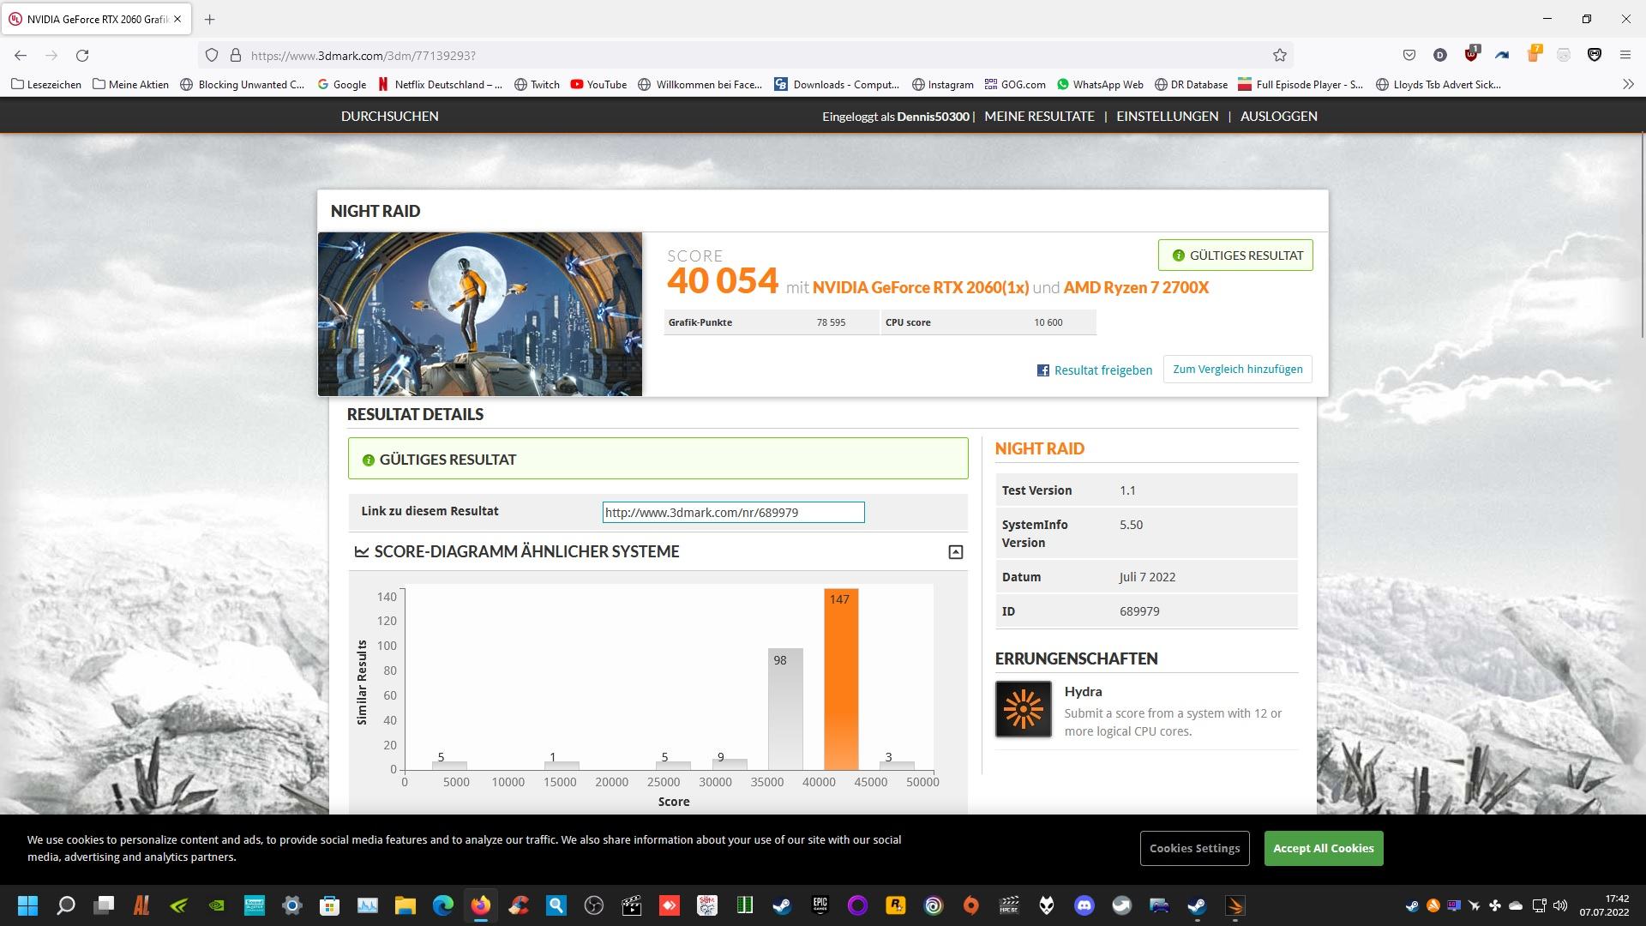Open Cookies Settings
The width and height of the screenshot is (1646, 926).
1194,848
